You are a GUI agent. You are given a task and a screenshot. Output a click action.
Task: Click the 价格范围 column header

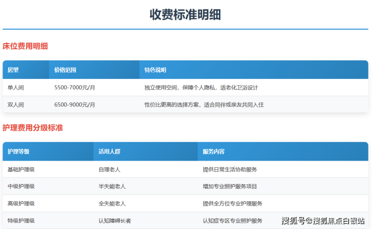click(65, 70)
